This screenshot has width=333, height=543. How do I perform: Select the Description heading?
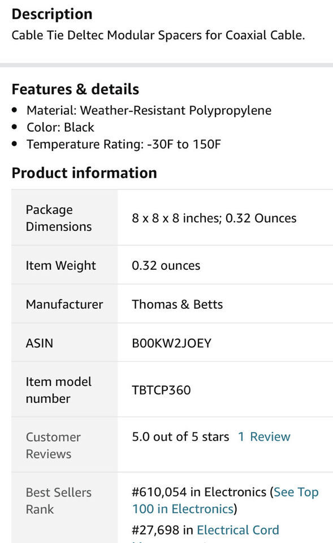[x=52, y=14]
